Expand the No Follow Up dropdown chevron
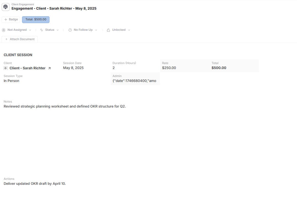 pyautogui.click(x=96, y=30)
